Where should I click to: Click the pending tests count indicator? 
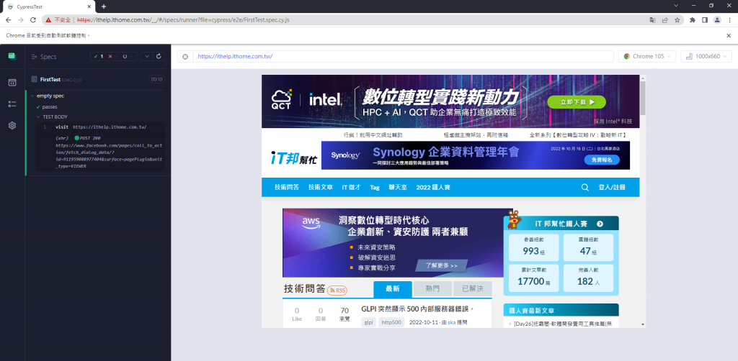coord(128,56)
